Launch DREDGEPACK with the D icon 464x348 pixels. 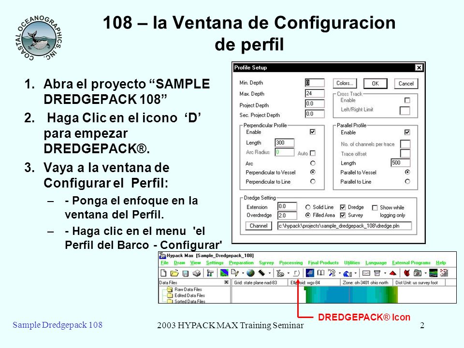pos(296,273)
